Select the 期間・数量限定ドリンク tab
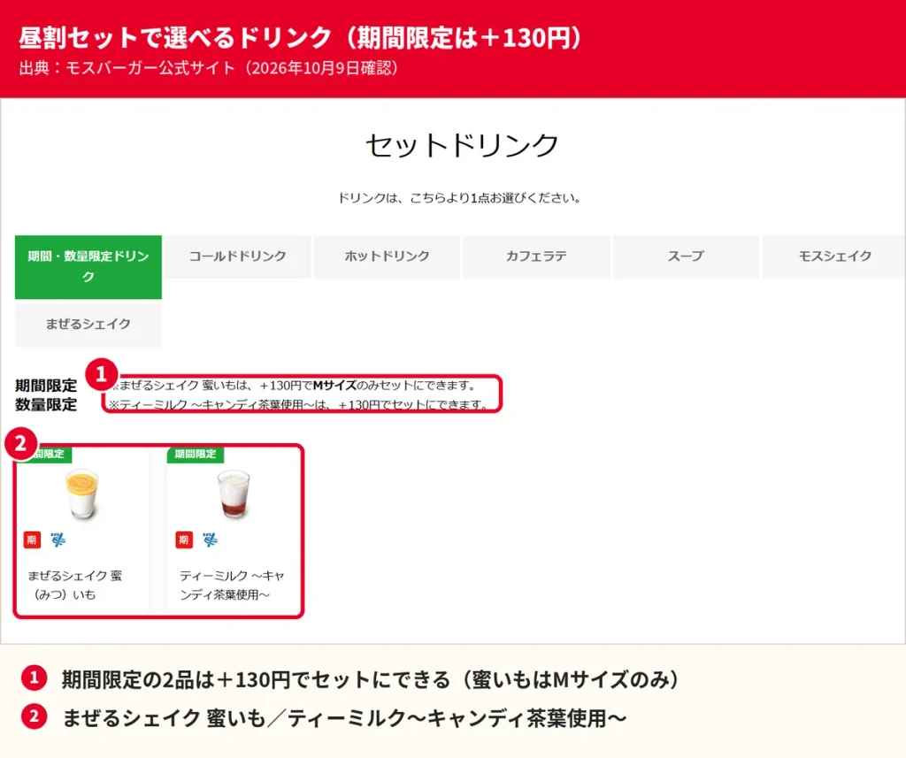 point(88,267)
